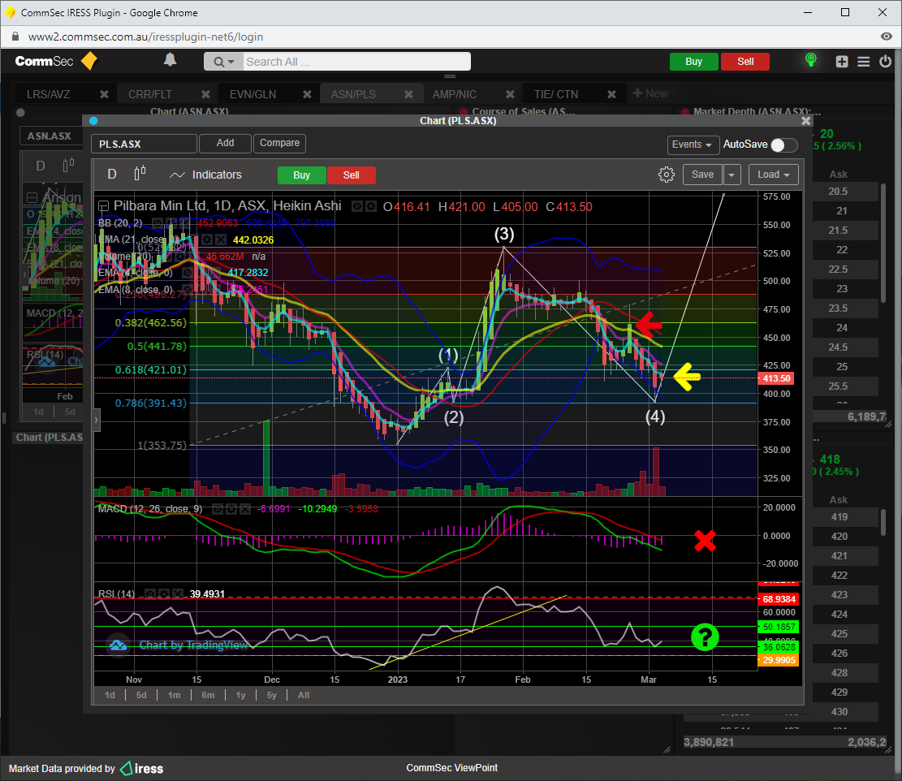902x781 pixels.
Task: Toggle the AutoSave switch
Action: tap(783, 145)
